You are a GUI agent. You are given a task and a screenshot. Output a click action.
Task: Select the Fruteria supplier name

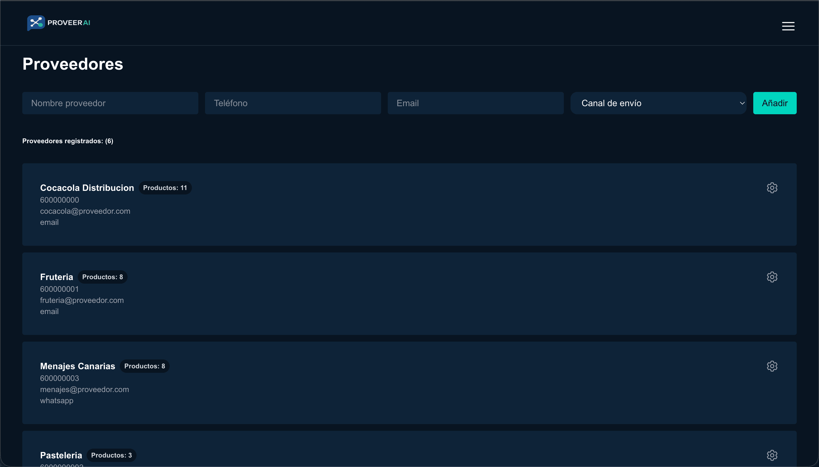57,277
